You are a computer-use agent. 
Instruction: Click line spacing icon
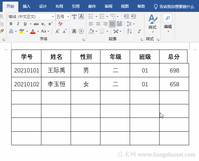click(129, 24)
